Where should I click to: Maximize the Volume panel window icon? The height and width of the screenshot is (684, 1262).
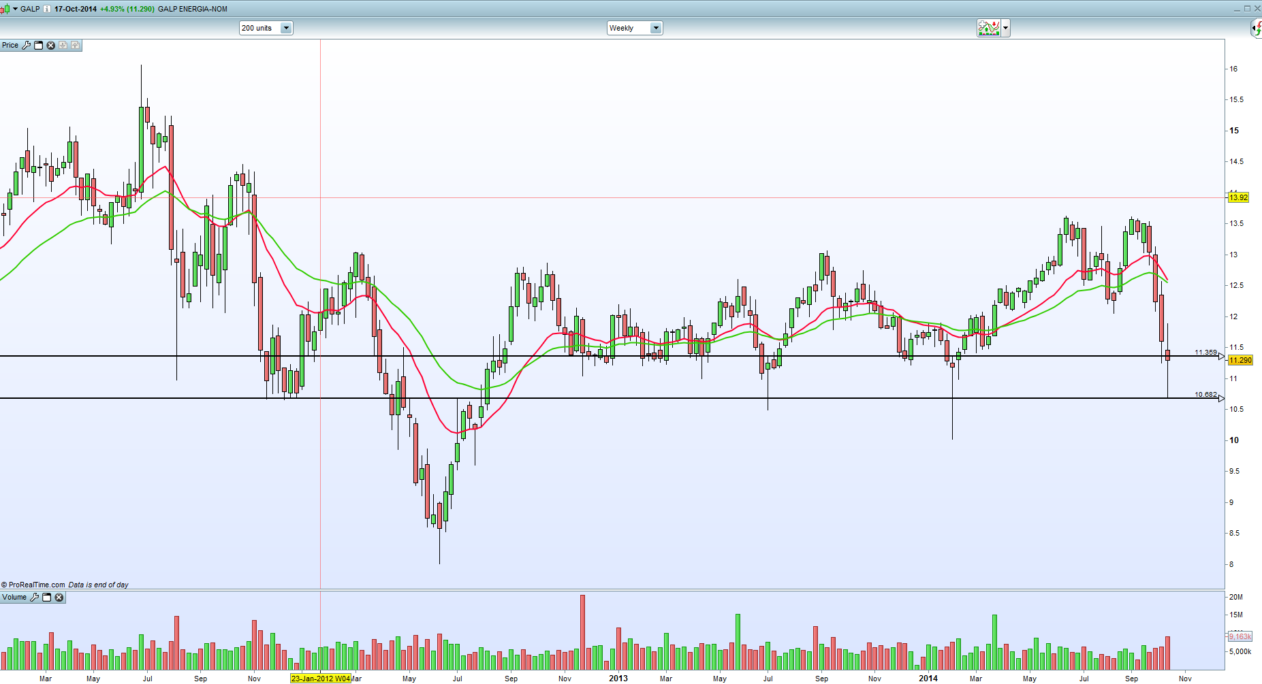pyautogui.click(x=47, y=598)
